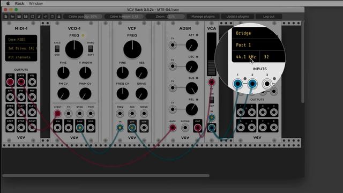The height and width of the screenshot is (193, 343).
Task: Click the Save patch disk icon
Action: coord(19,17)
